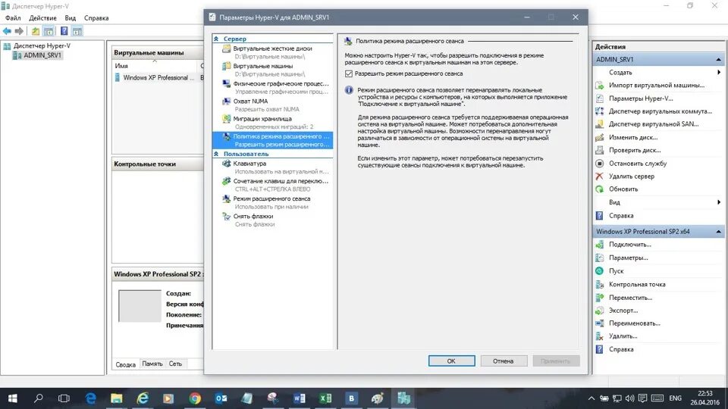
Task: Collapse the Сервер section
Action: [216, 39]
